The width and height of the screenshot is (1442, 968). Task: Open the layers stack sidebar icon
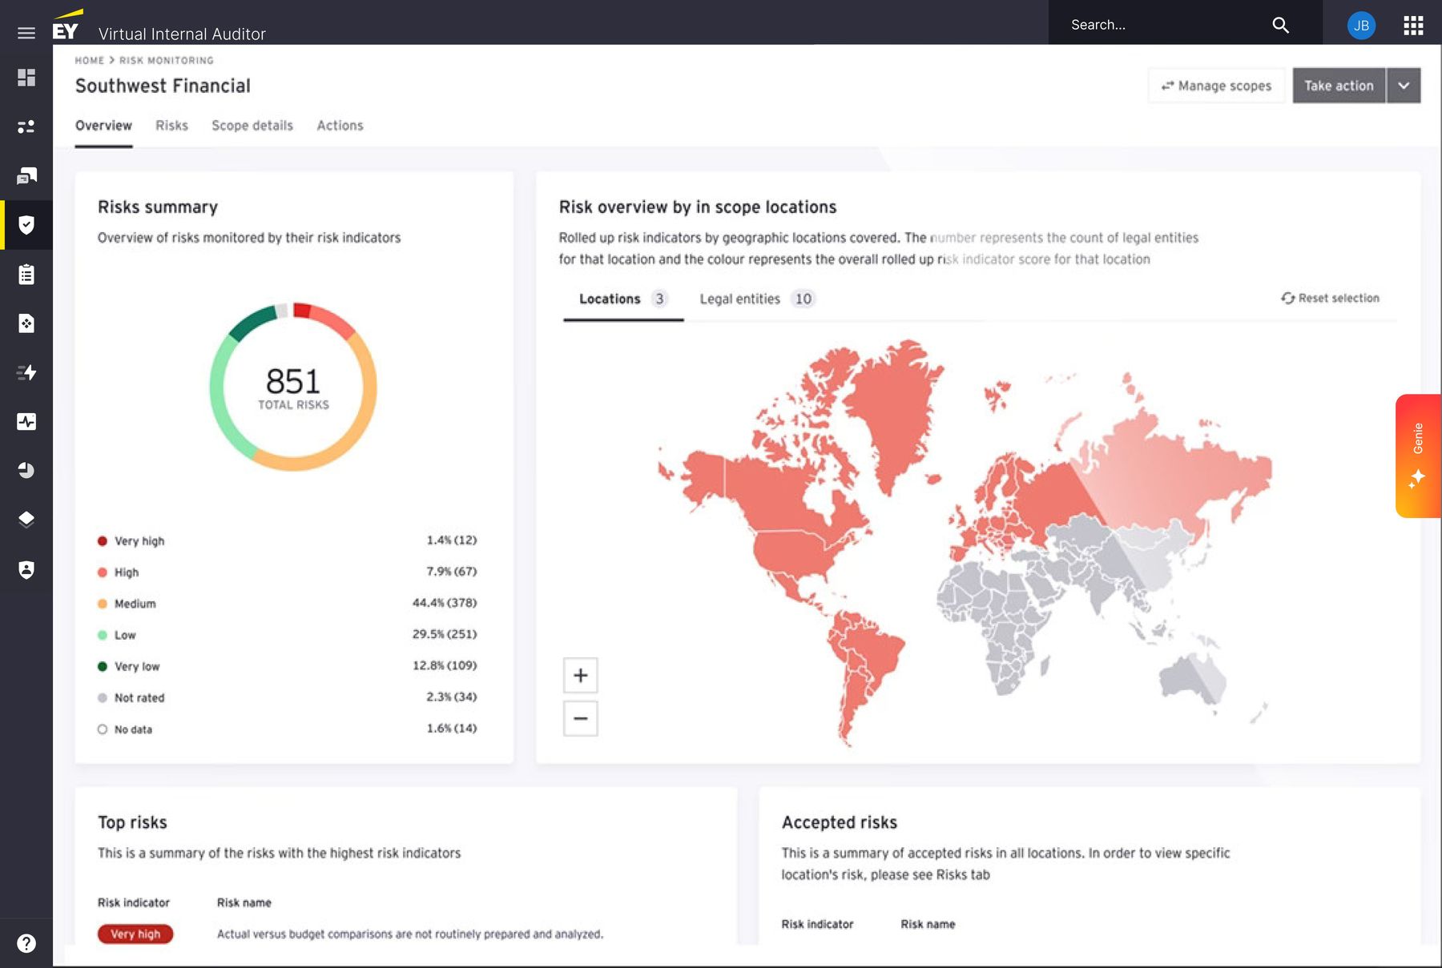point(26,520)
